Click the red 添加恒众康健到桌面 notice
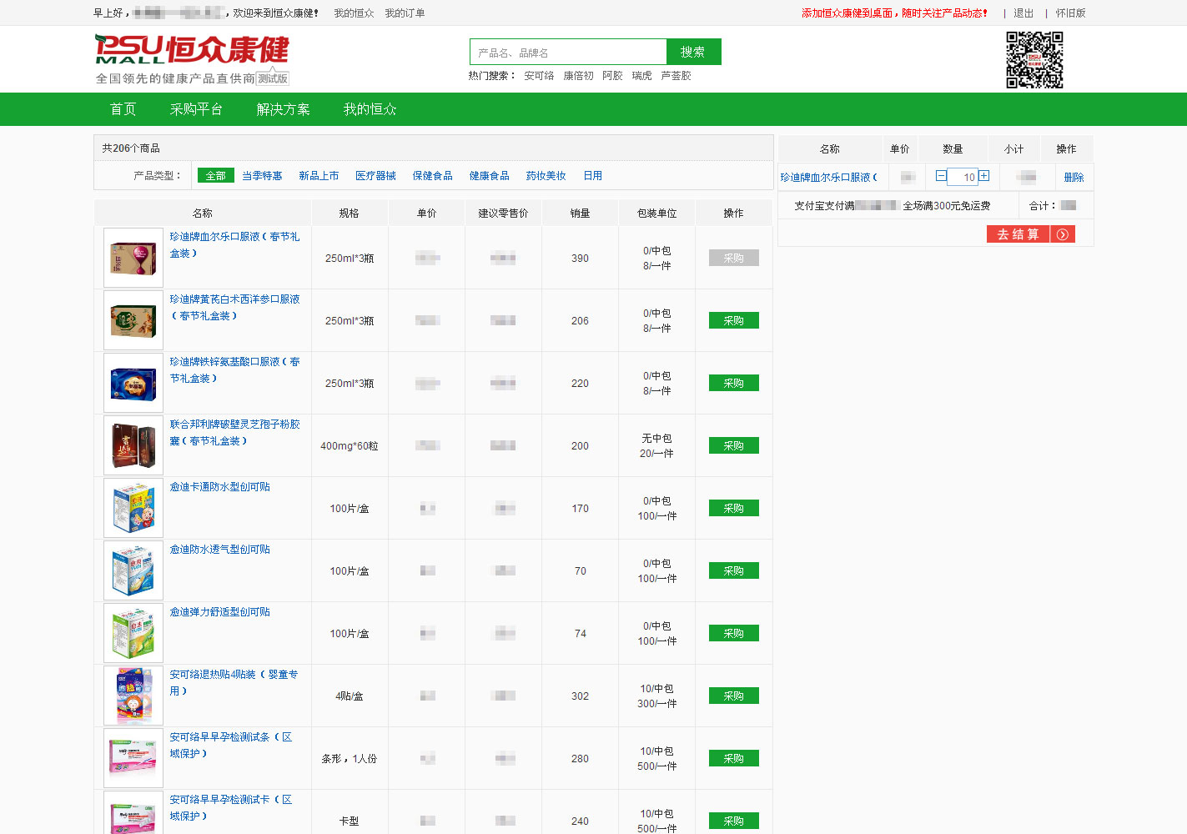Viewport: 1187px width, 834px height. click(x=894, y=13)
